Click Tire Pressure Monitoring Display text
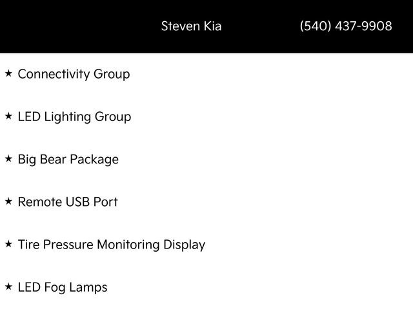The width and height of the screenshot is (413, 309). click(111, 245)
